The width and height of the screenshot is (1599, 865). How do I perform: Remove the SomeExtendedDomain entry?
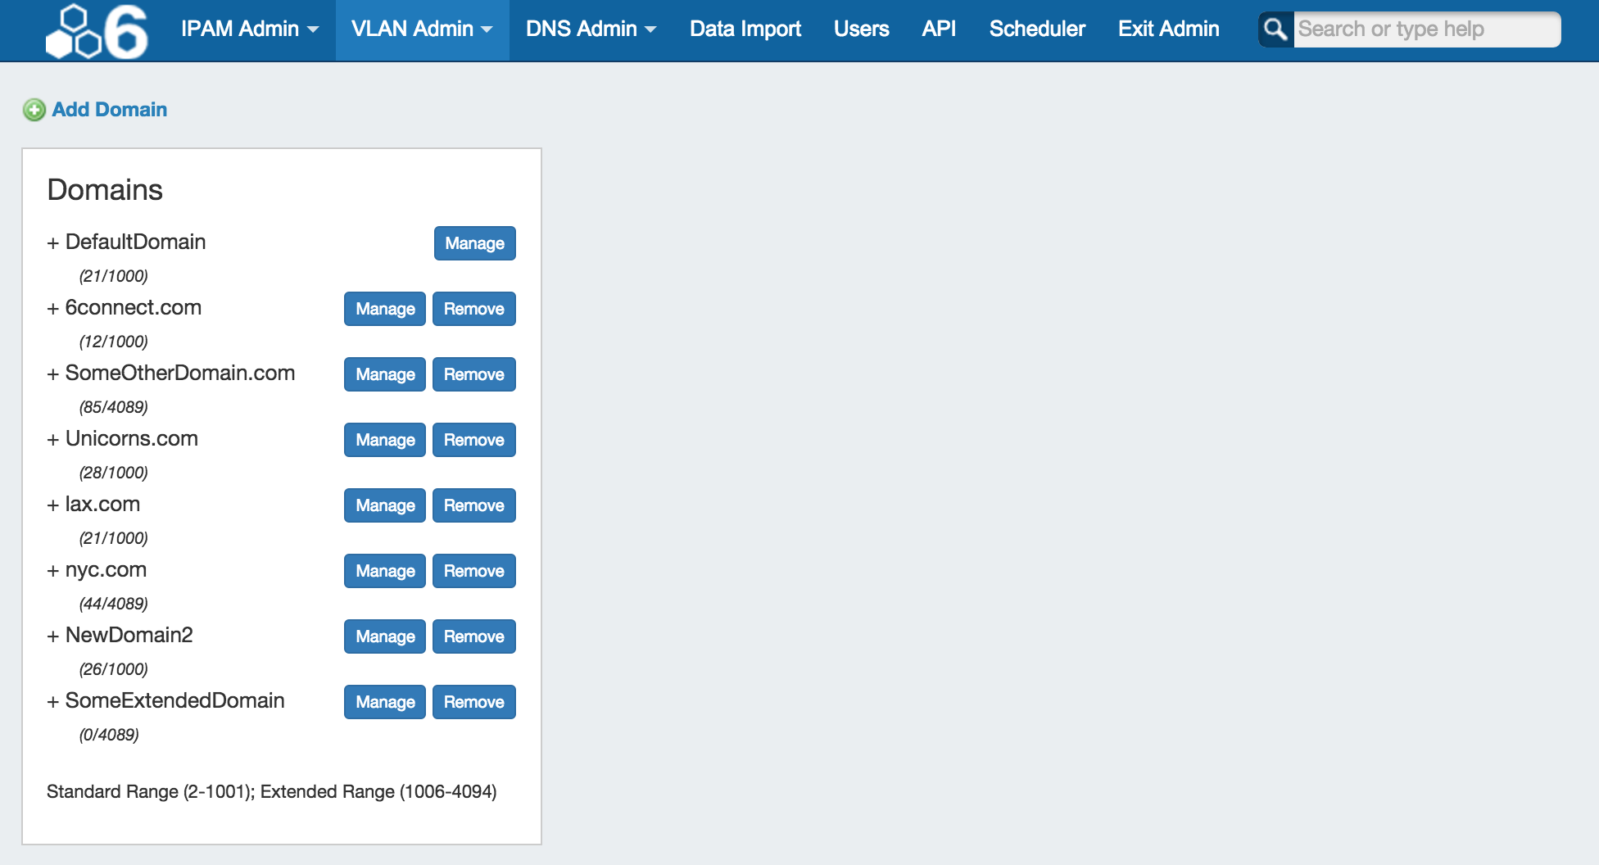473,702
